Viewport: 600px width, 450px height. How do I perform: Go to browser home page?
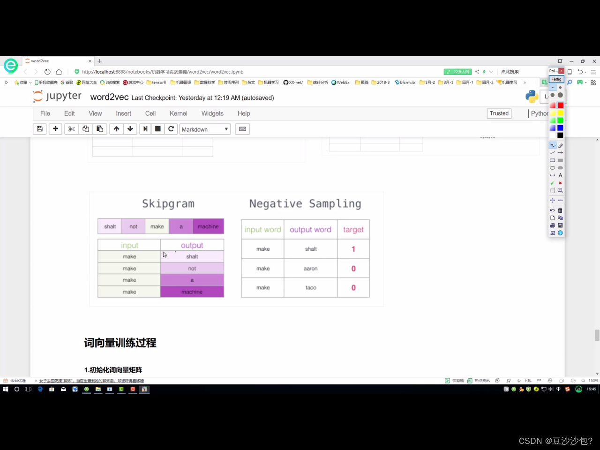tap(59, 72)
